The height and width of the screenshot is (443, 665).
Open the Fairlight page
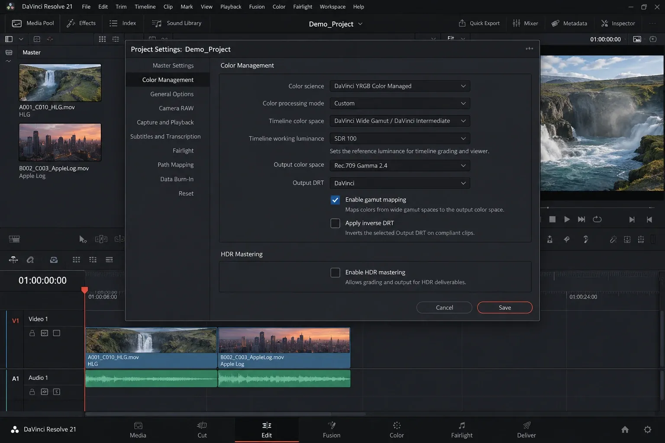(x=462, y=430)
